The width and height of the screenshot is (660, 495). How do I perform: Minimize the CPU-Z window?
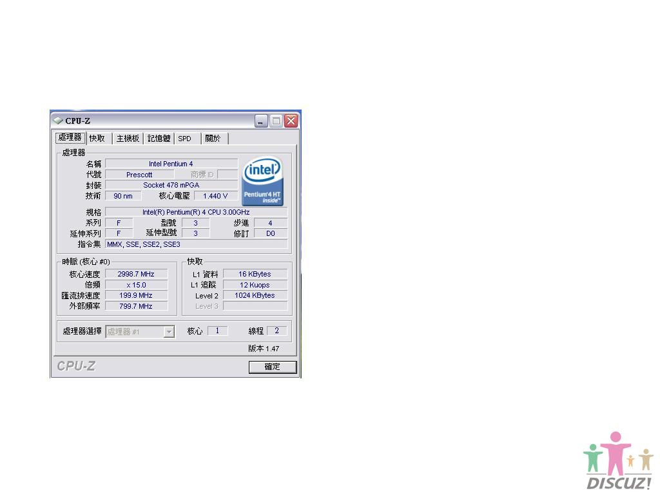tap(261, 121)
